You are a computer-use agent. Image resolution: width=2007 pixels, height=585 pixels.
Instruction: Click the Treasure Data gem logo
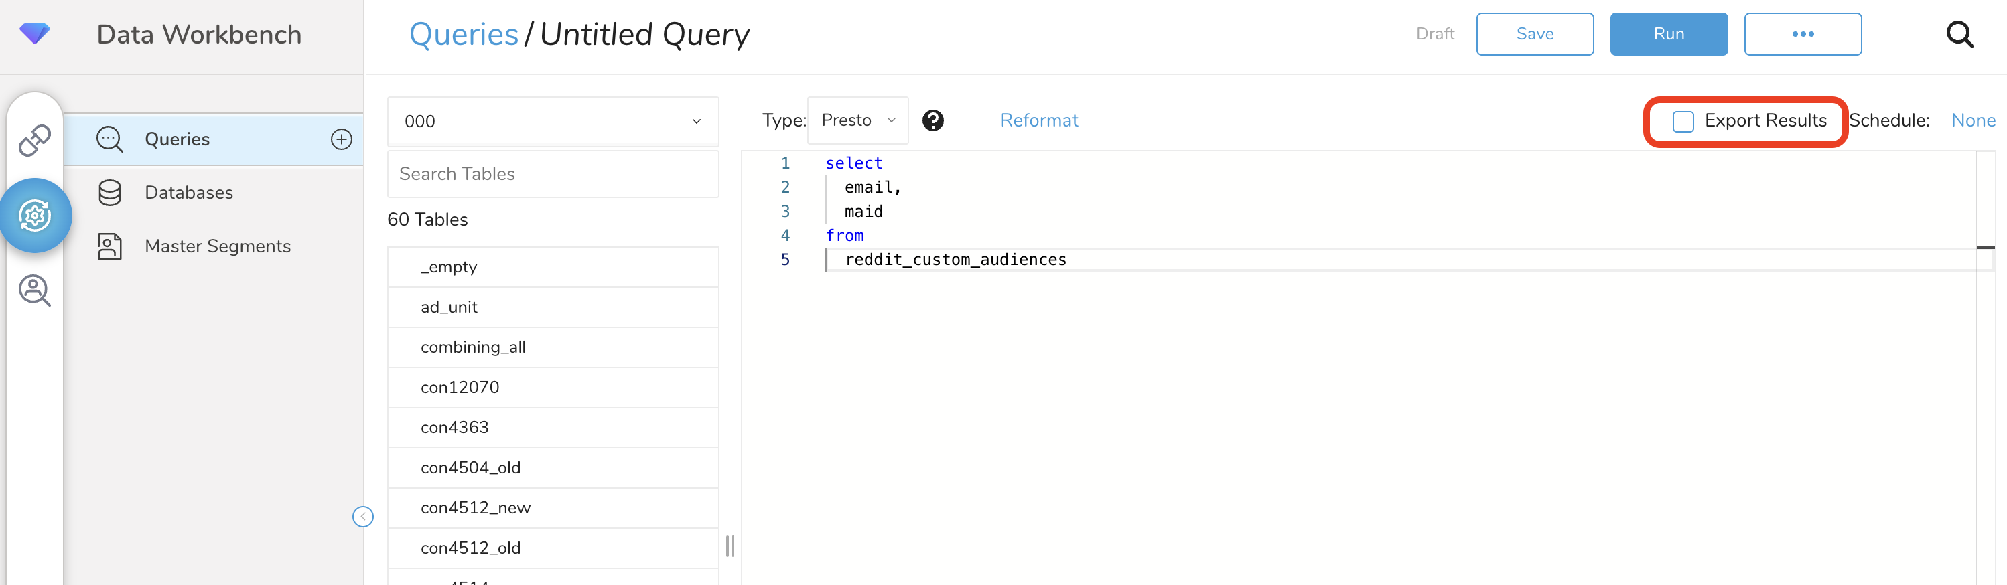point(34,33)
